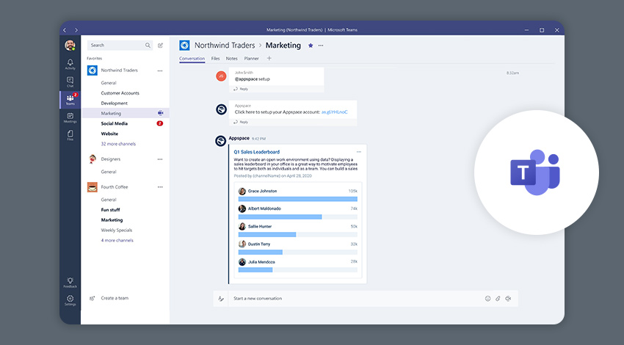The width and height of the screenshot is (624, 345).
Task: Click the JS avatar of John Smith
Action: tap(221, 76)
